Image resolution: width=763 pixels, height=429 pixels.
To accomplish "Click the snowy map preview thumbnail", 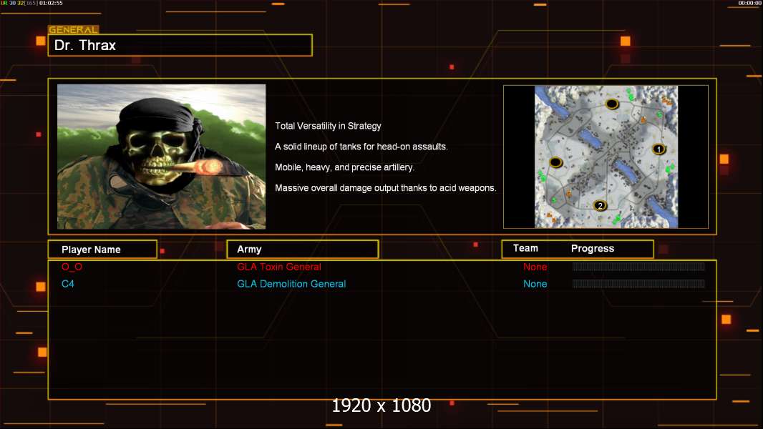I will coord(606,157).
